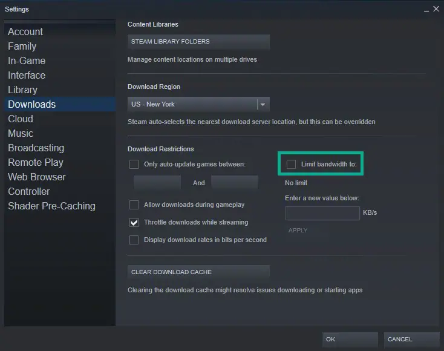Click the 'No limit' bandwidth text
The image size is (444, 351).
click(x=296, y=183)
